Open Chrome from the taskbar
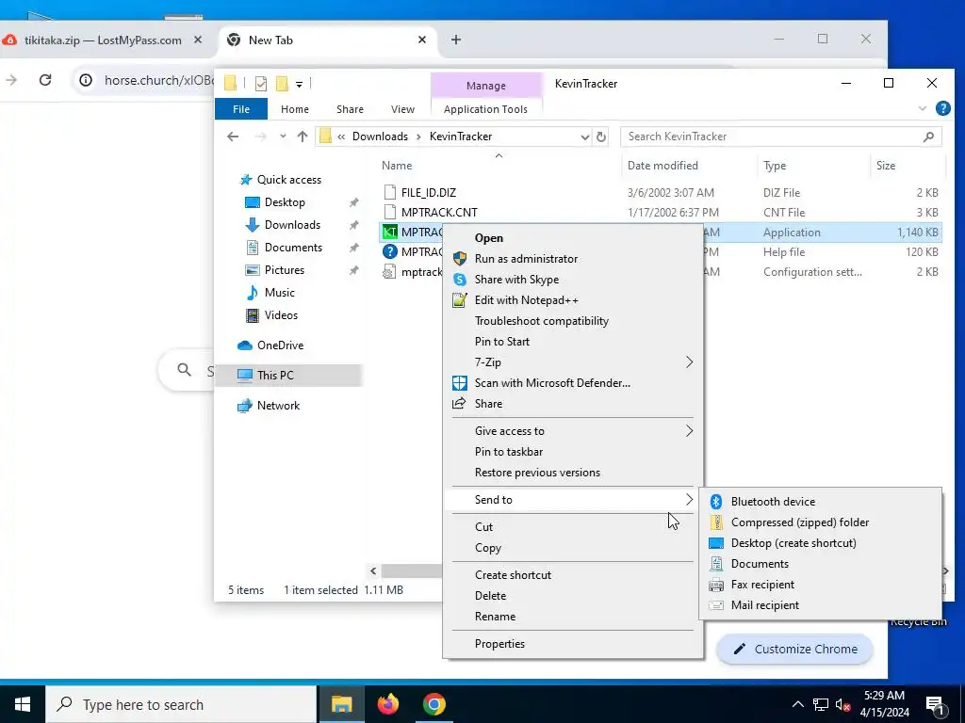The width and height of the screenshot is (965, 723). [x=433, y=704]
